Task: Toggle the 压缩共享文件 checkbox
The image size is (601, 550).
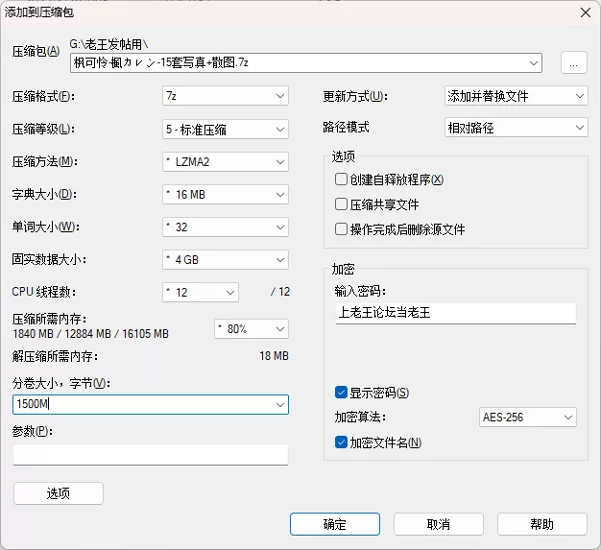Action: pyautogui.click(x=341, y=204)
